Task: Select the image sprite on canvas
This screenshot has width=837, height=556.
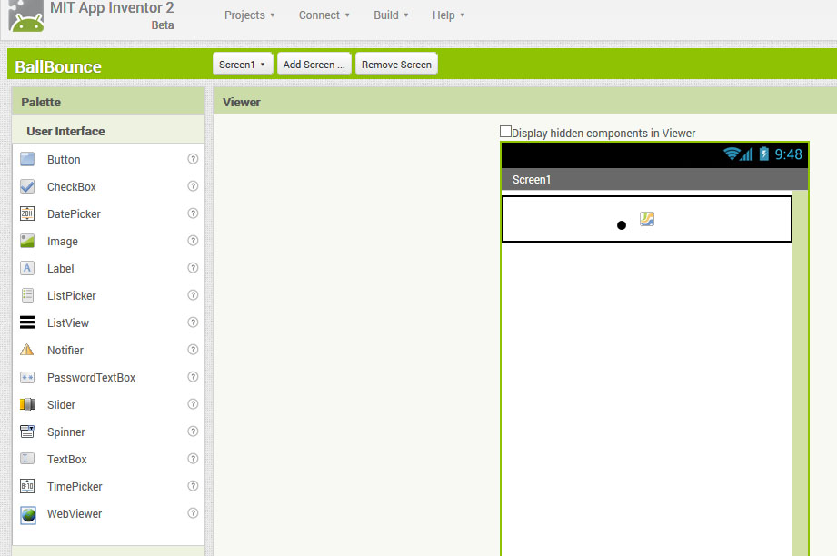Action: tap(647, 219)
